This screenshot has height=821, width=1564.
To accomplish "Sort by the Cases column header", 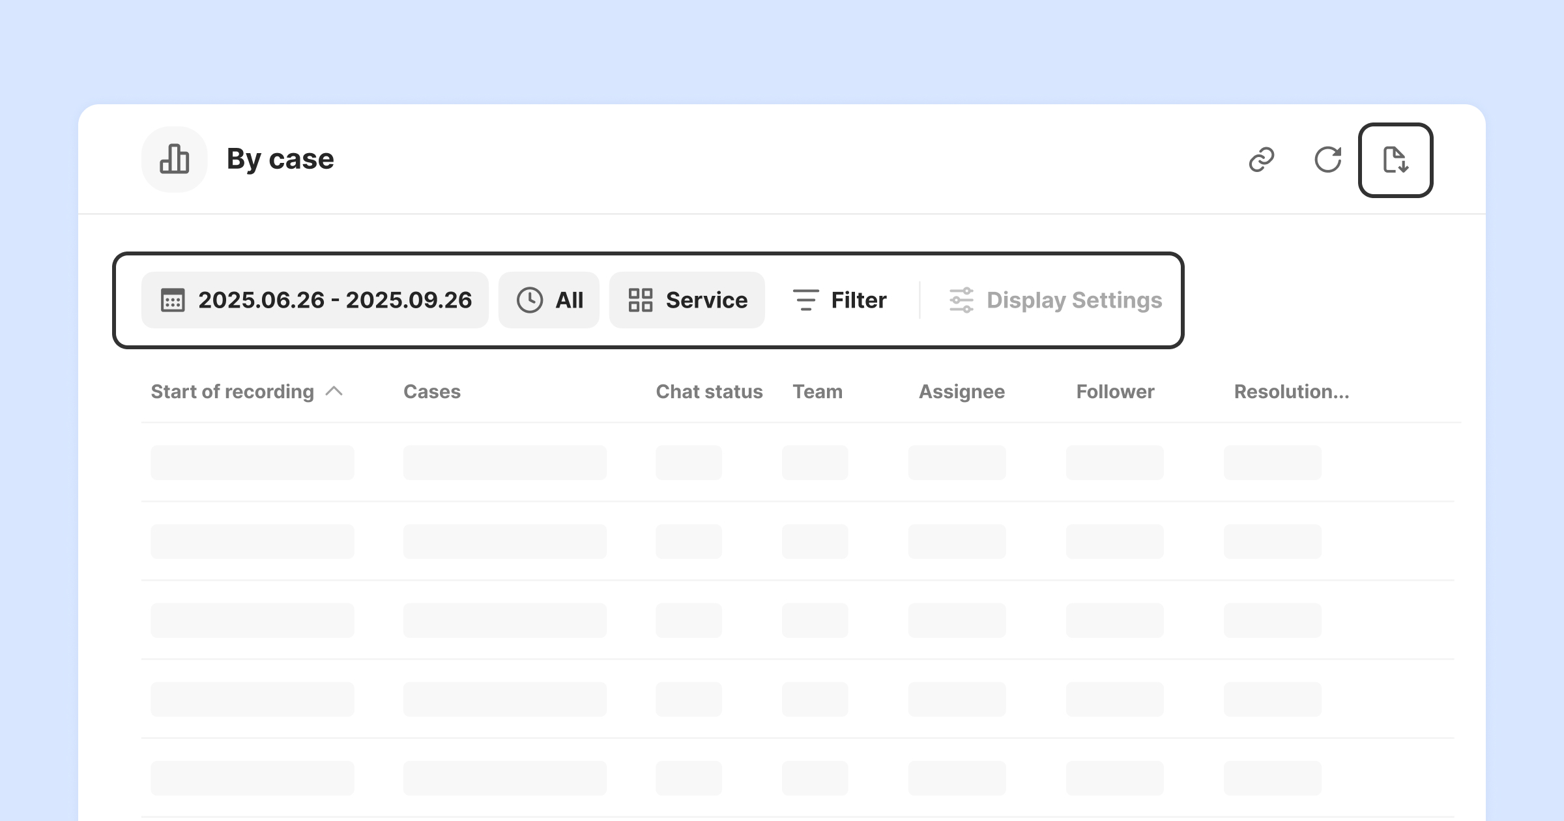I will [432, 392].
